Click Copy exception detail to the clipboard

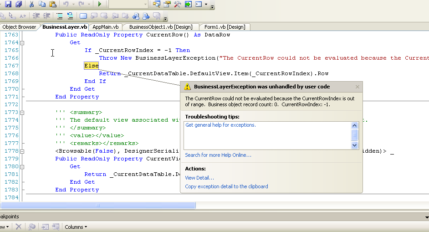pos(226,186)
